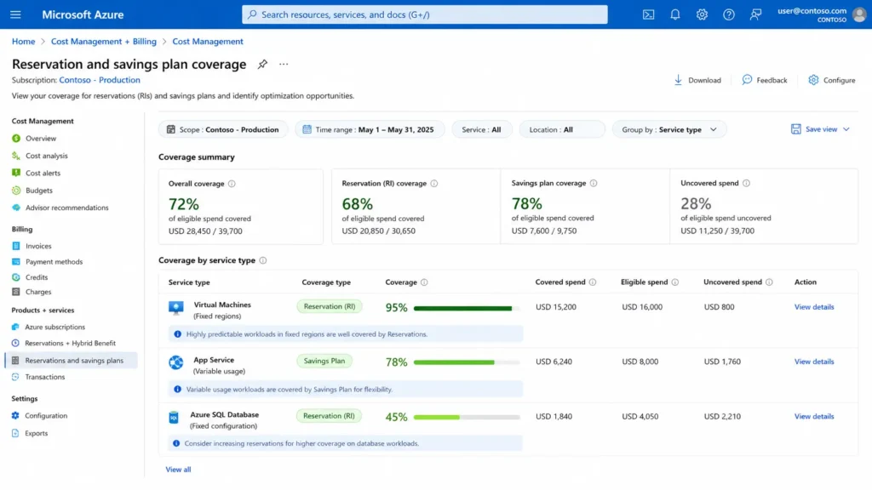Open the Scope Contoso - Production filter
This screenshot has height=490, width=872.
pos(223,130)
